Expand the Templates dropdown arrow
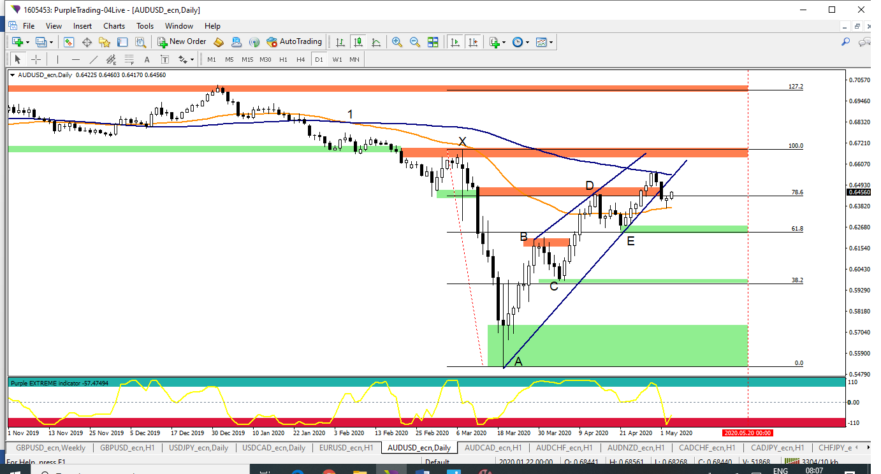This screenshot has height=474, width=881. click(551, 43)
